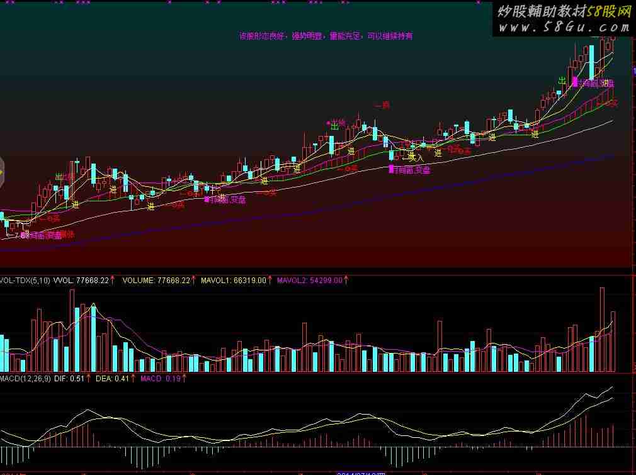
Task: Click the green 出 marker before the final rally
Action: [562, 81]
